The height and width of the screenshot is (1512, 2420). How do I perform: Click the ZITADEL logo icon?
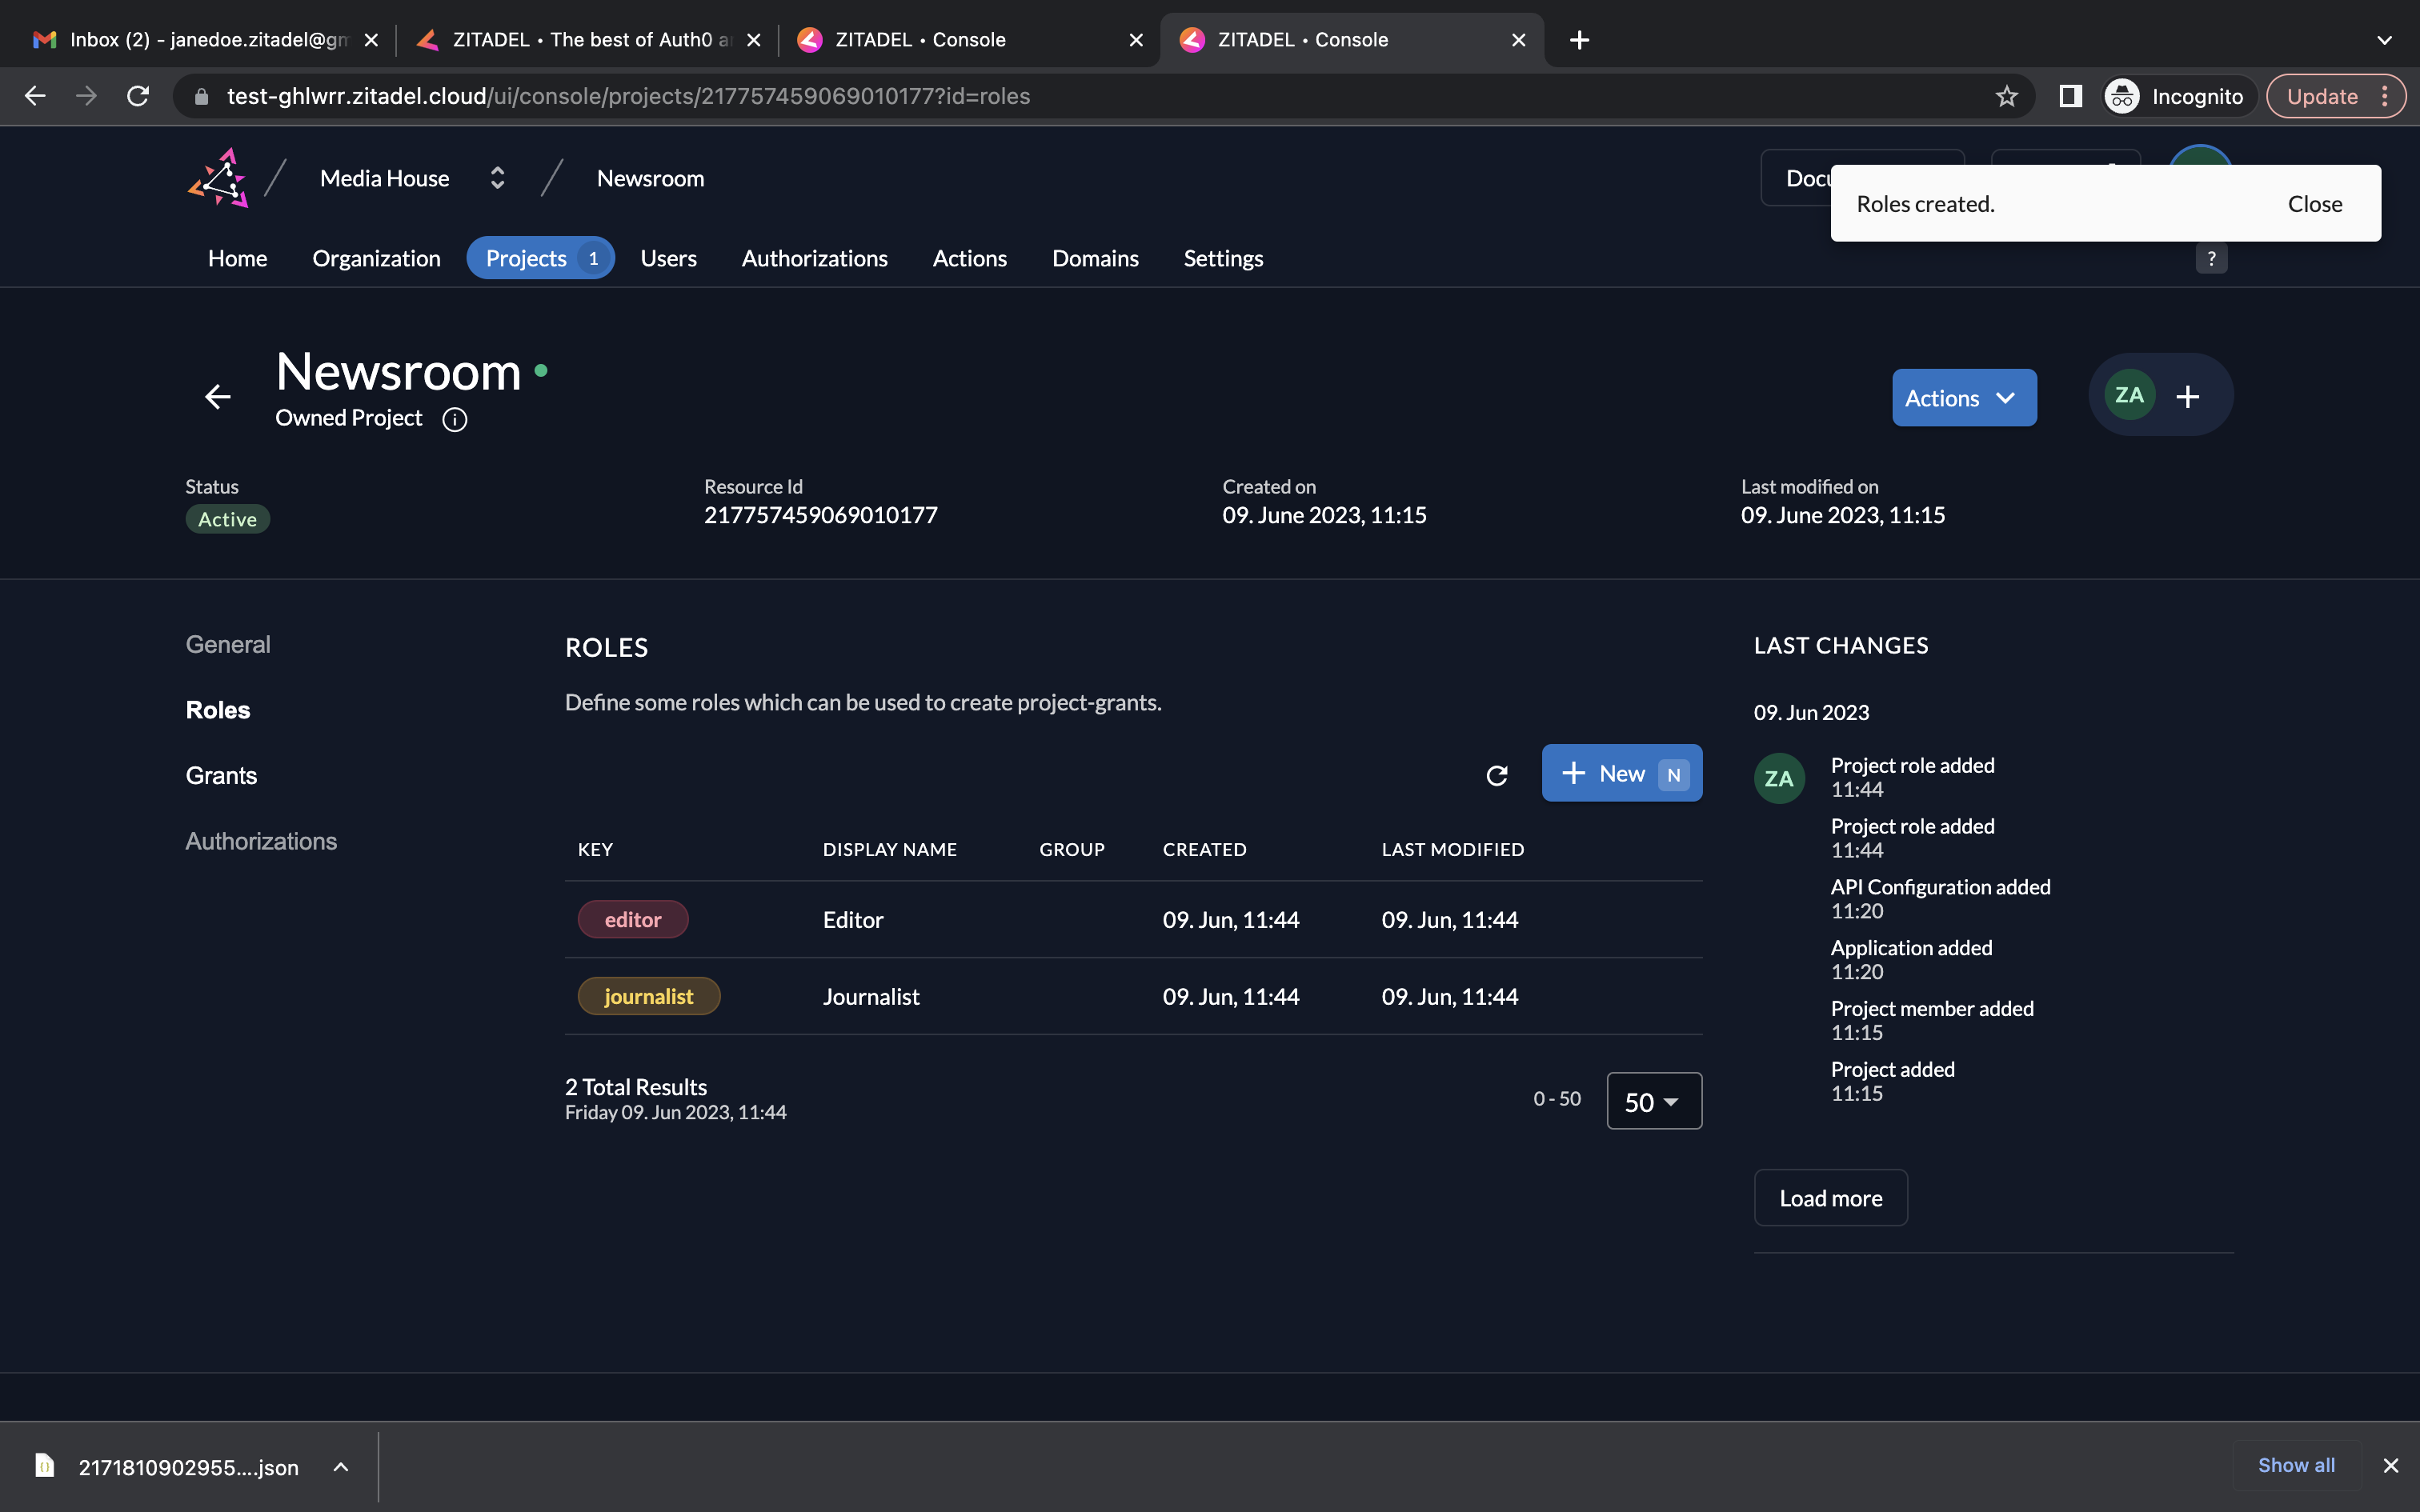(x=218, y=178)
